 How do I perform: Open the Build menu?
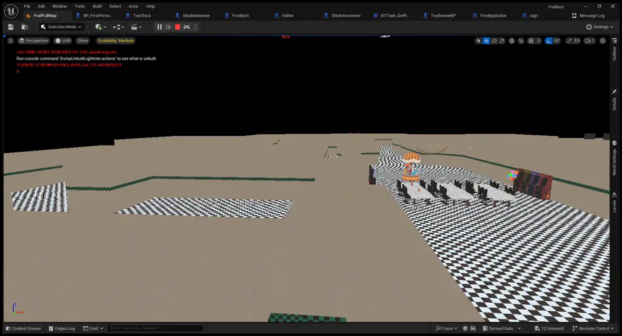[97, 6]
